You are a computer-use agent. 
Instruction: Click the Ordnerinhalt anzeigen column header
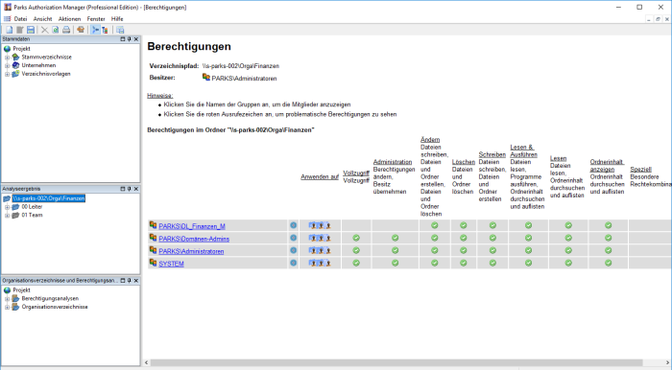[607, 166]
